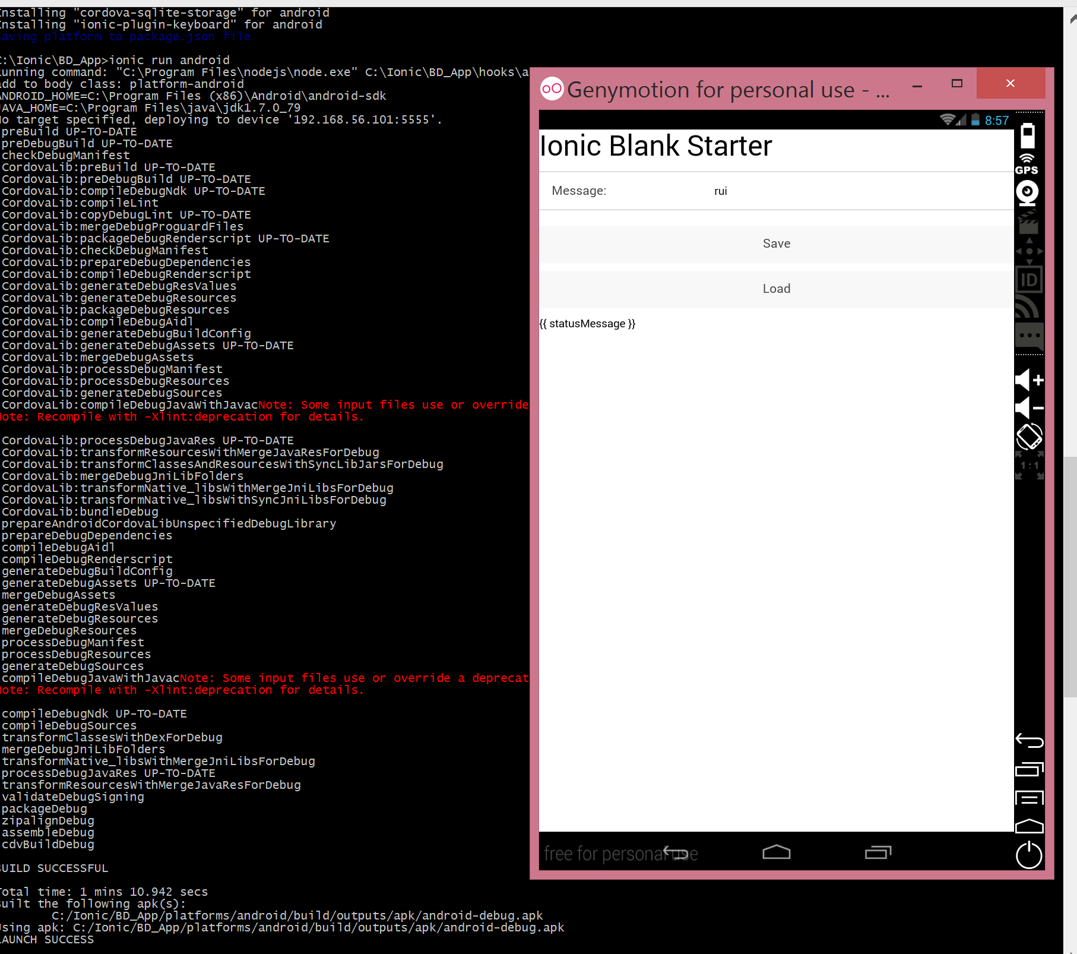This screenshot has height=954, width=1077.
Task: Focus the Message input field containing rui
Action: (x=858, y=191)
